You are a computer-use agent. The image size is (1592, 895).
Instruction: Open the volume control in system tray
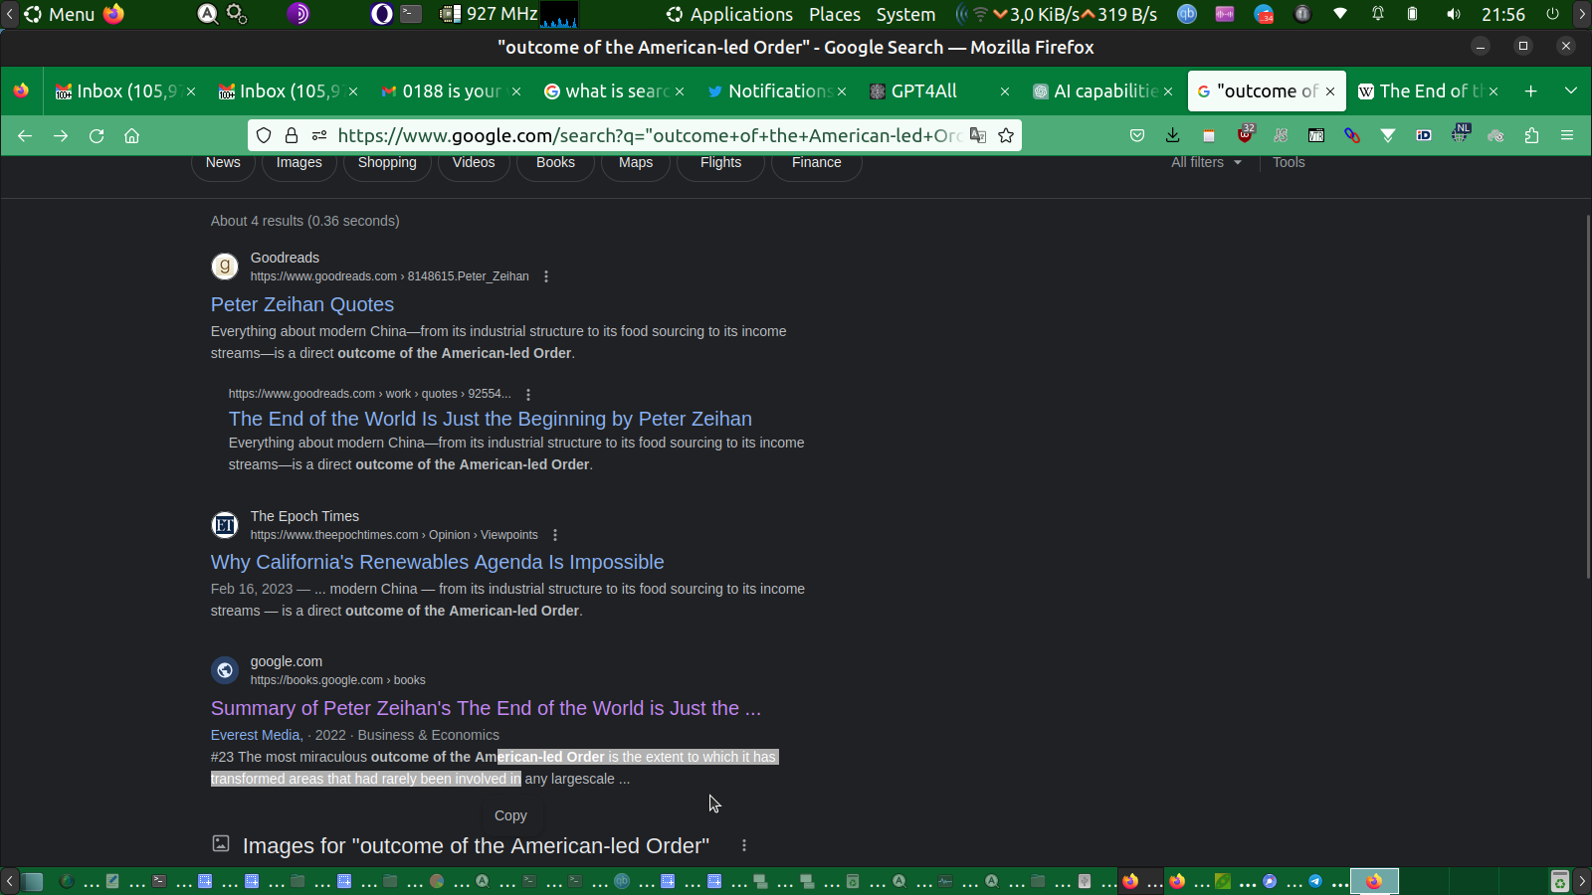click(x=1454, y=14)
